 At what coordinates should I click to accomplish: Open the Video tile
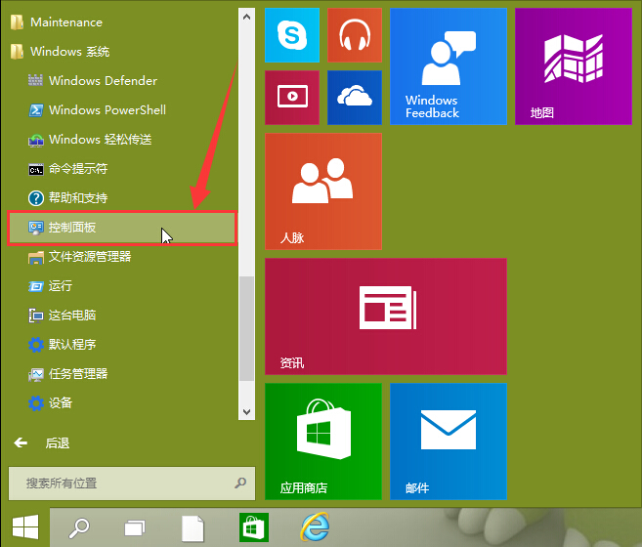pos(292,97)
